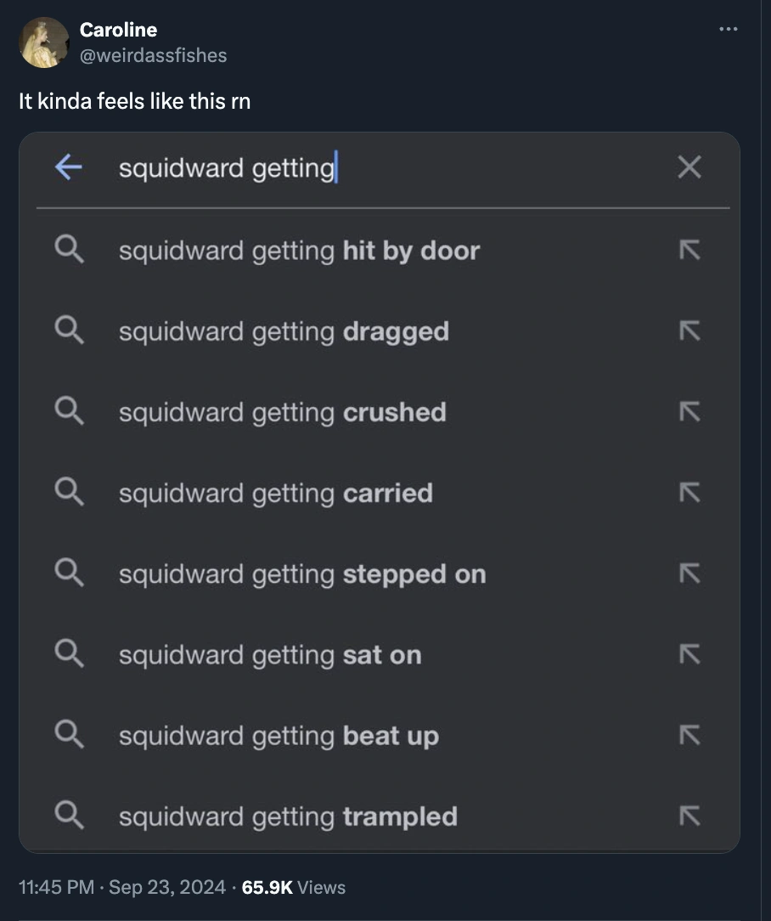The image size is (771, 921).
Task: Open the @weirdassfishes profile handle
Action: point(153,55)
